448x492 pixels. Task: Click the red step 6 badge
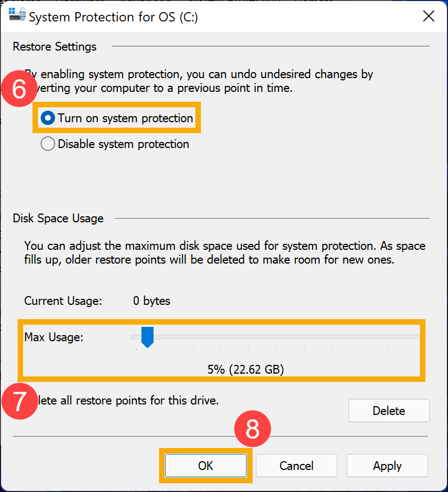(20, 89)
